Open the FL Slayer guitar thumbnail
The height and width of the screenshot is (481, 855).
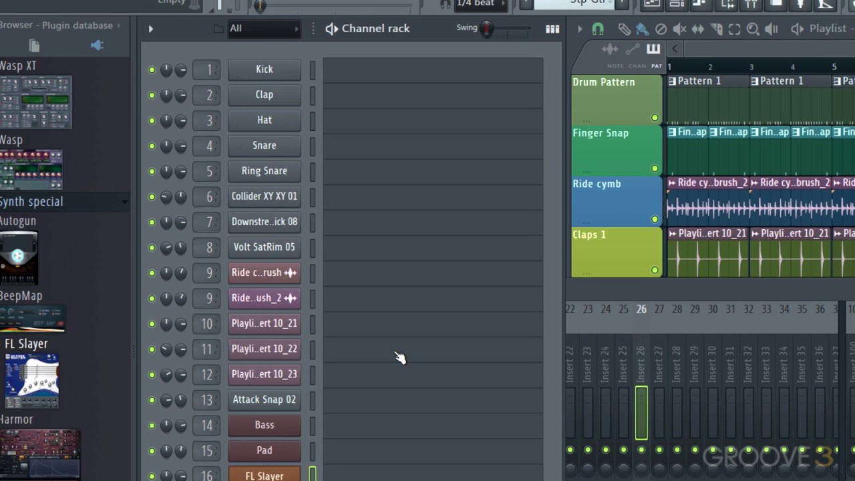(x=31, y=380)
